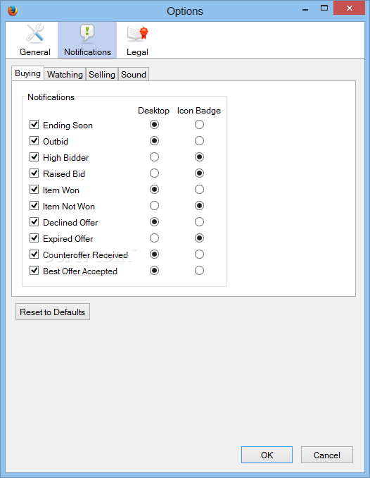Open the General options section
370x478 pixels.
click(x=35, y=41)
